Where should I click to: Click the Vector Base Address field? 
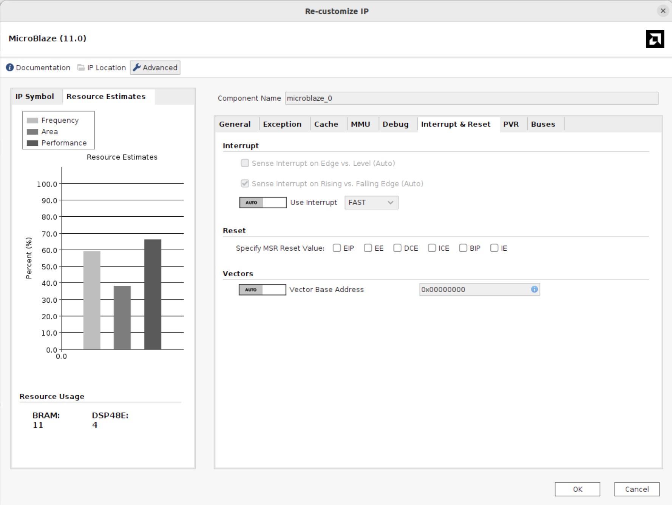(x=479, y=289)
